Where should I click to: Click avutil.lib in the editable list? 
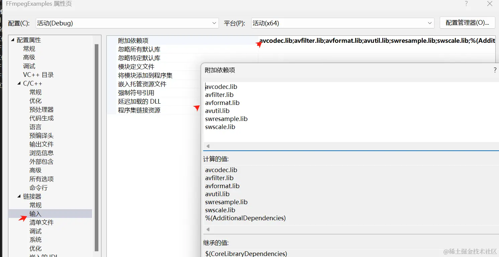click(x=217, y=111)
